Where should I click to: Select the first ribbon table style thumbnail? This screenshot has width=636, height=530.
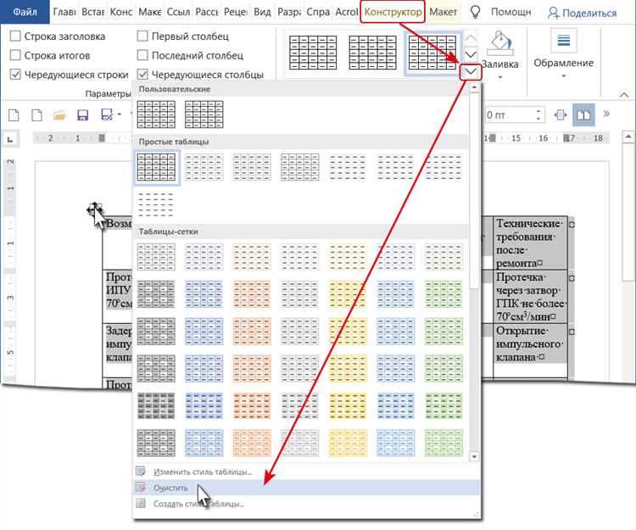[313, 53]
